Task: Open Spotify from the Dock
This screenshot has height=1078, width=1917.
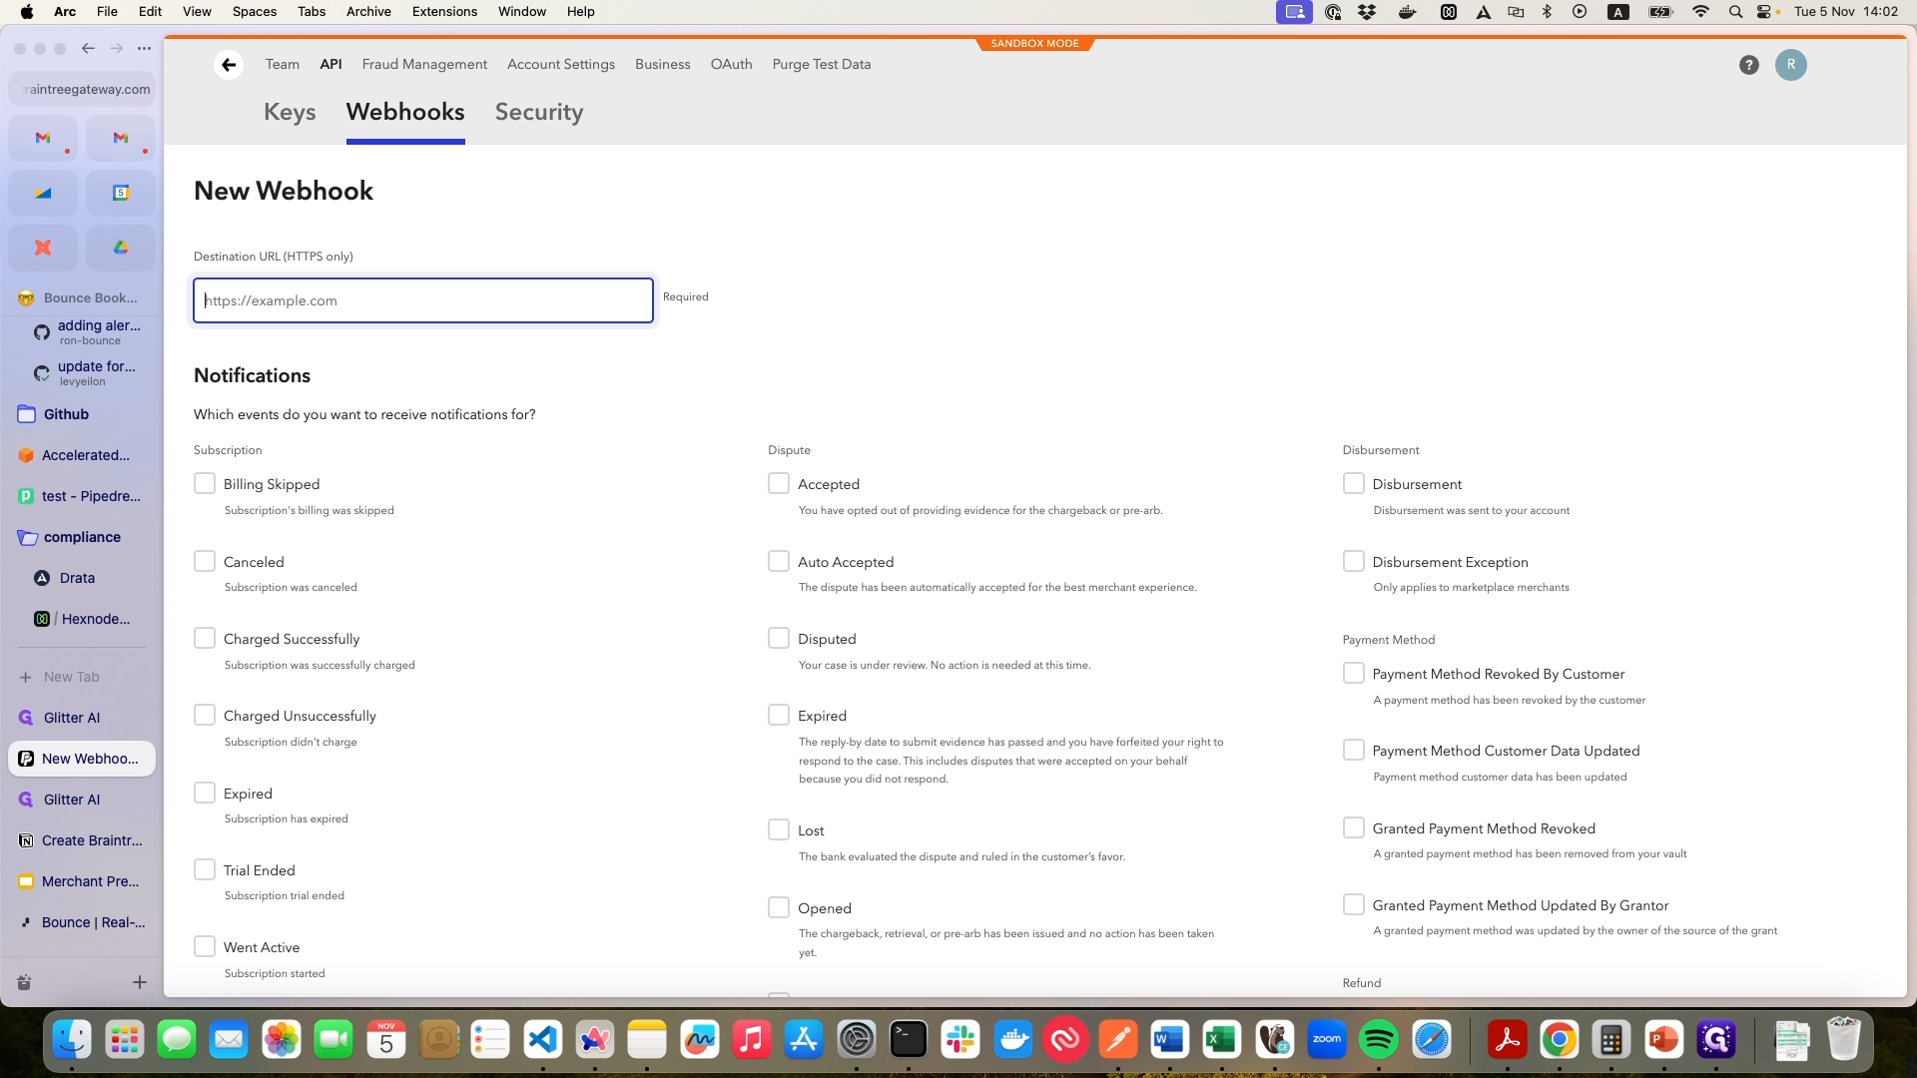Action: point(1379,1040)
